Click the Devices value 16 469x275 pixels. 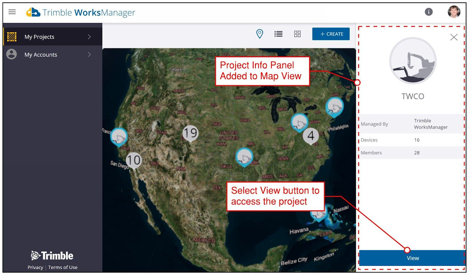[x=417, y=140]
